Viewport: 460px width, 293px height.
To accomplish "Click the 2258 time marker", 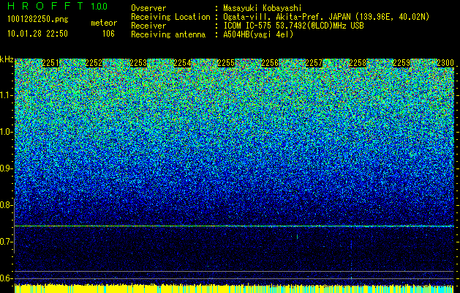I will click(x=358, y=63).
